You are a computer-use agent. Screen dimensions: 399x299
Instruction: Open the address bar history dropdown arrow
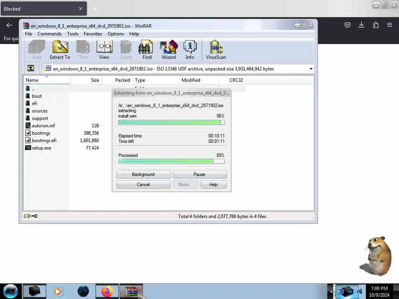click(x=311, y=69)
